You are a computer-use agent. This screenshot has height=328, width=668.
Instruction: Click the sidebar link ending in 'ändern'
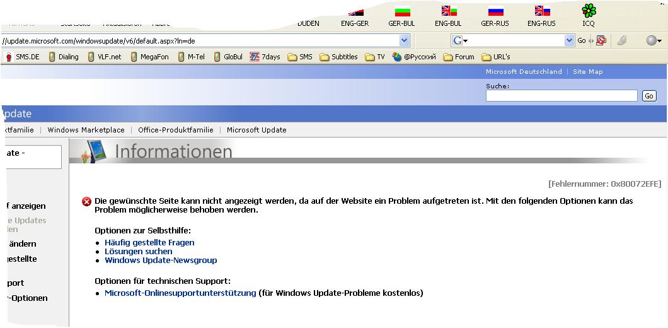[21, 244]
